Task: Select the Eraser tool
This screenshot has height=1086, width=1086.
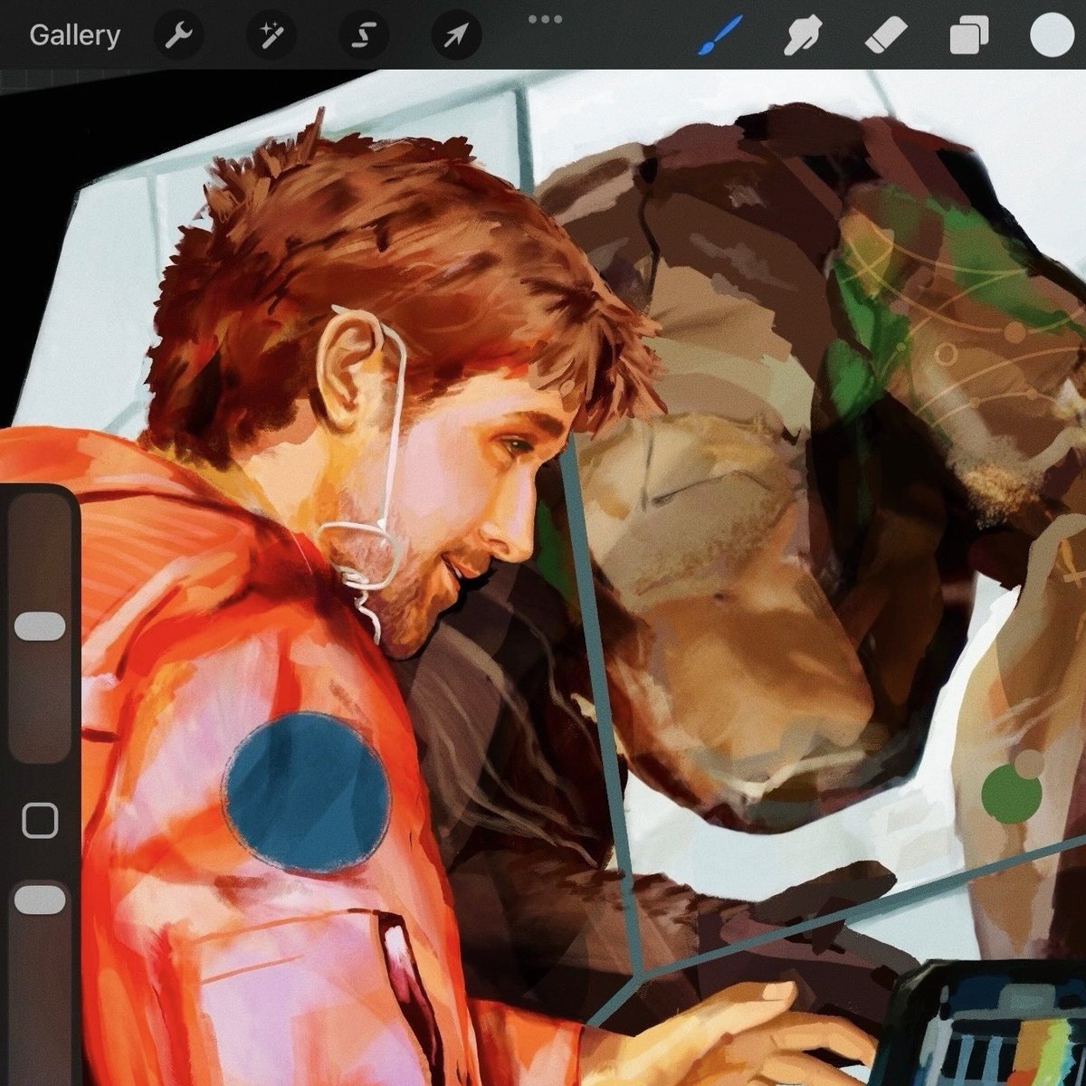Action: pyautogui.click(x=885, y=36)
